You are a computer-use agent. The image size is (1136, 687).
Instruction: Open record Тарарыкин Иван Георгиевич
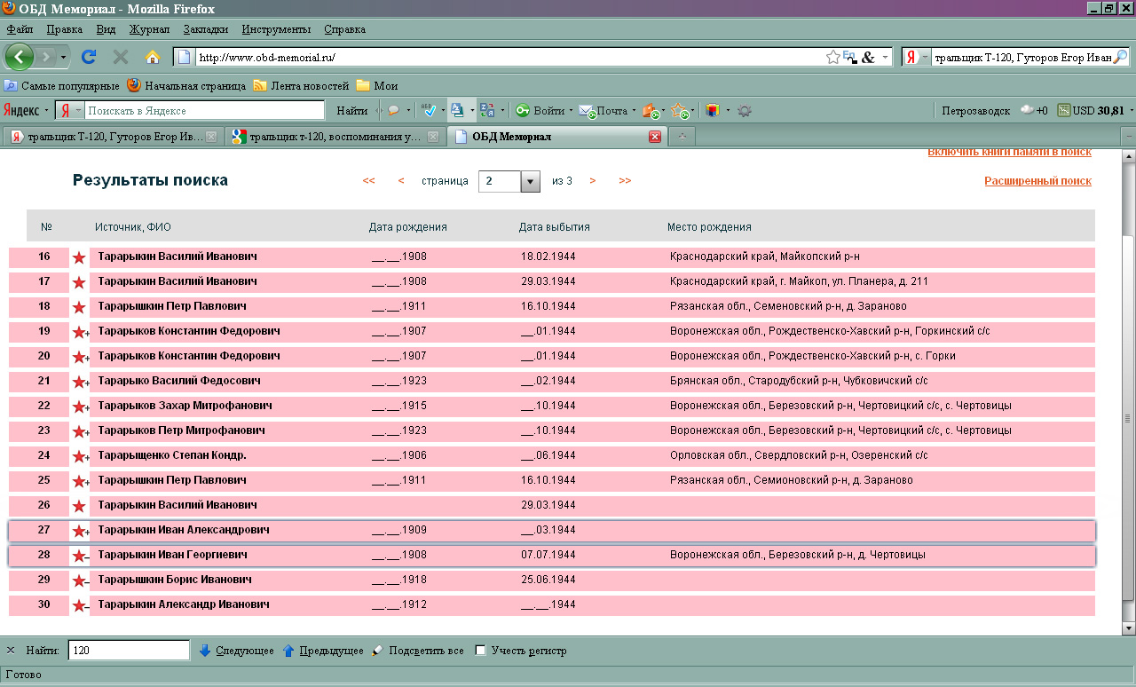pos(172,555)
